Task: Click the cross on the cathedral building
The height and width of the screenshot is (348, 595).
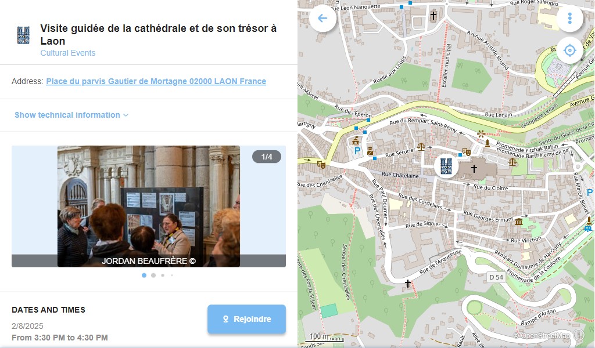Action: [x=474, y=168]
